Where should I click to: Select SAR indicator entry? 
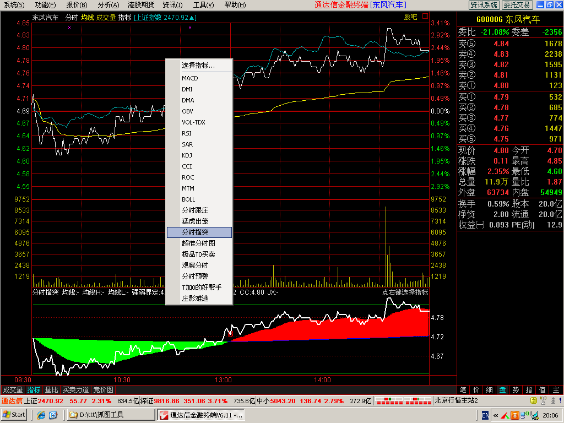199,144
